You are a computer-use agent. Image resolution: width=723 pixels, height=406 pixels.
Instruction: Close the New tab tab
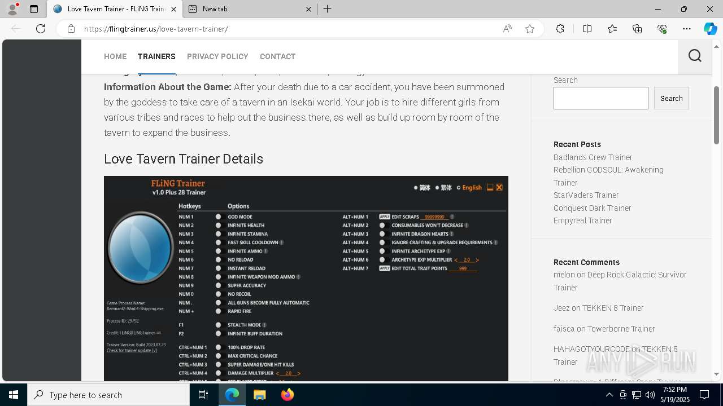coord(308,9)
